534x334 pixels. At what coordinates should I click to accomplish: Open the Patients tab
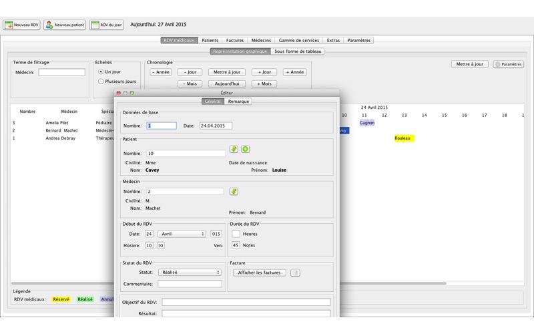coord(210,40)
